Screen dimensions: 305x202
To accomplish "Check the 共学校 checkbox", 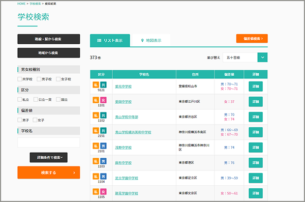I will click(19, 79).
